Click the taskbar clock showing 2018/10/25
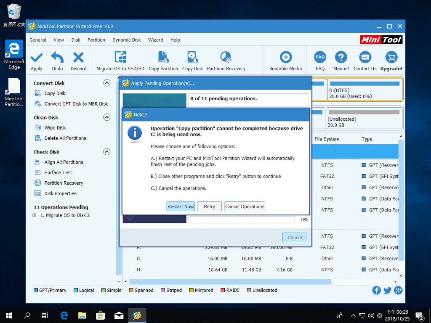Viewport: 431px width, 323px height. coord(397,315)
